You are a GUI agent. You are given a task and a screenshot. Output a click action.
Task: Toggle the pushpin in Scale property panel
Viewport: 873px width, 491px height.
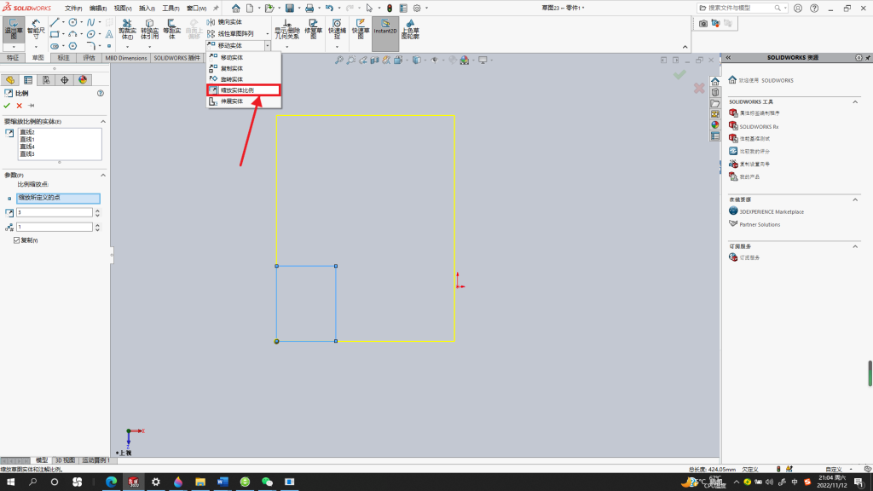click(32, 106)
